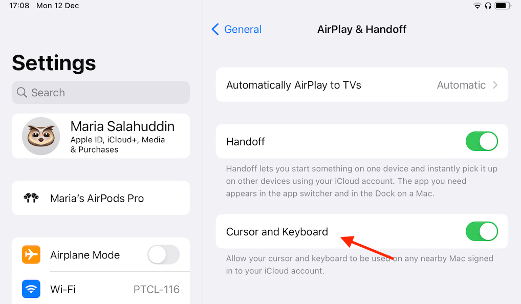Click the magnifying glass search icon

[22, 92]
